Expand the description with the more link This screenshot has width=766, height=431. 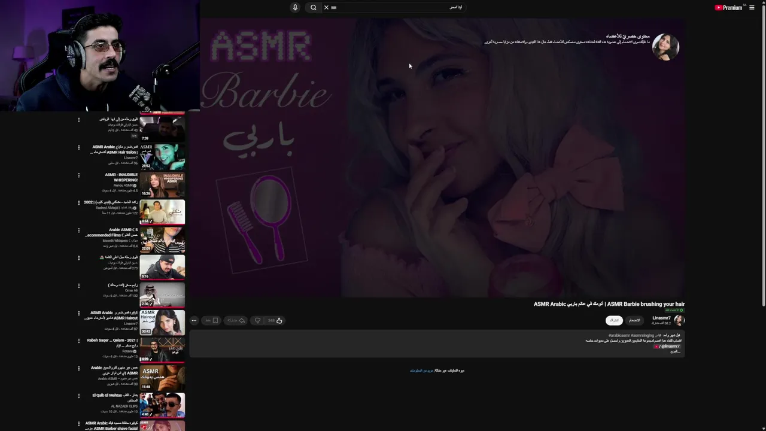pos(675,351)
